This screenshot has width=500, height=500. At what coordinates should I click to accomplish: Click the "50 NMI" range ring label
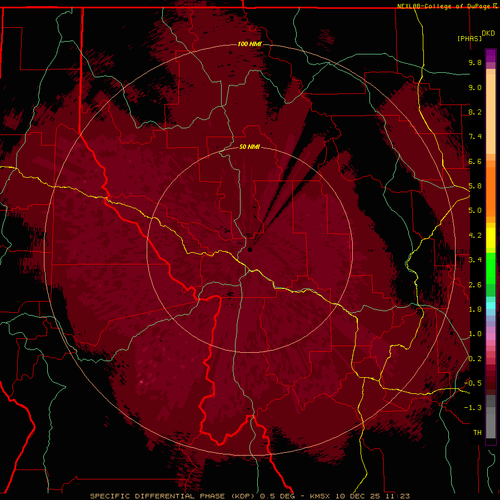249,147
